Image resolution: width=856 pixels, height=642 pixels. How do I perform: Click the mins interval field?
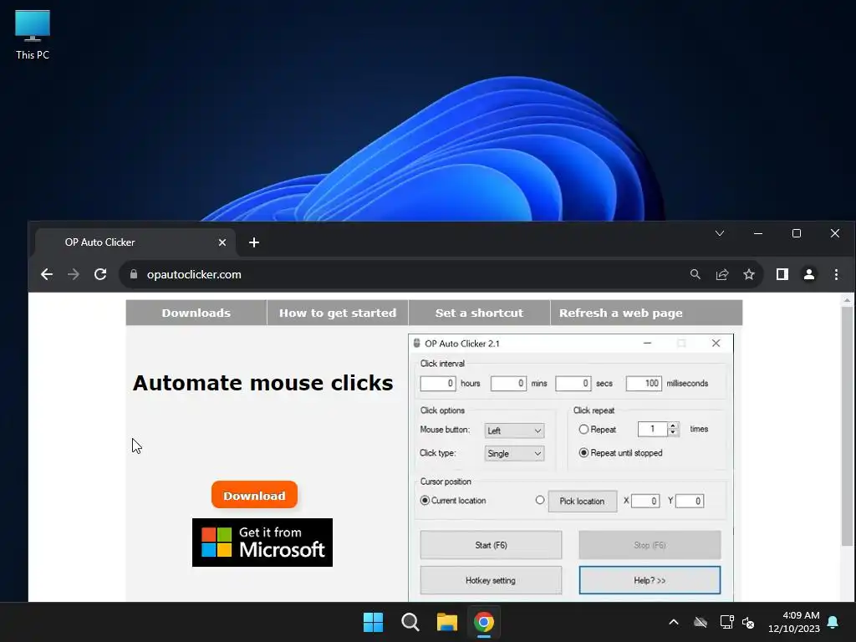click(x=508, y=383)
